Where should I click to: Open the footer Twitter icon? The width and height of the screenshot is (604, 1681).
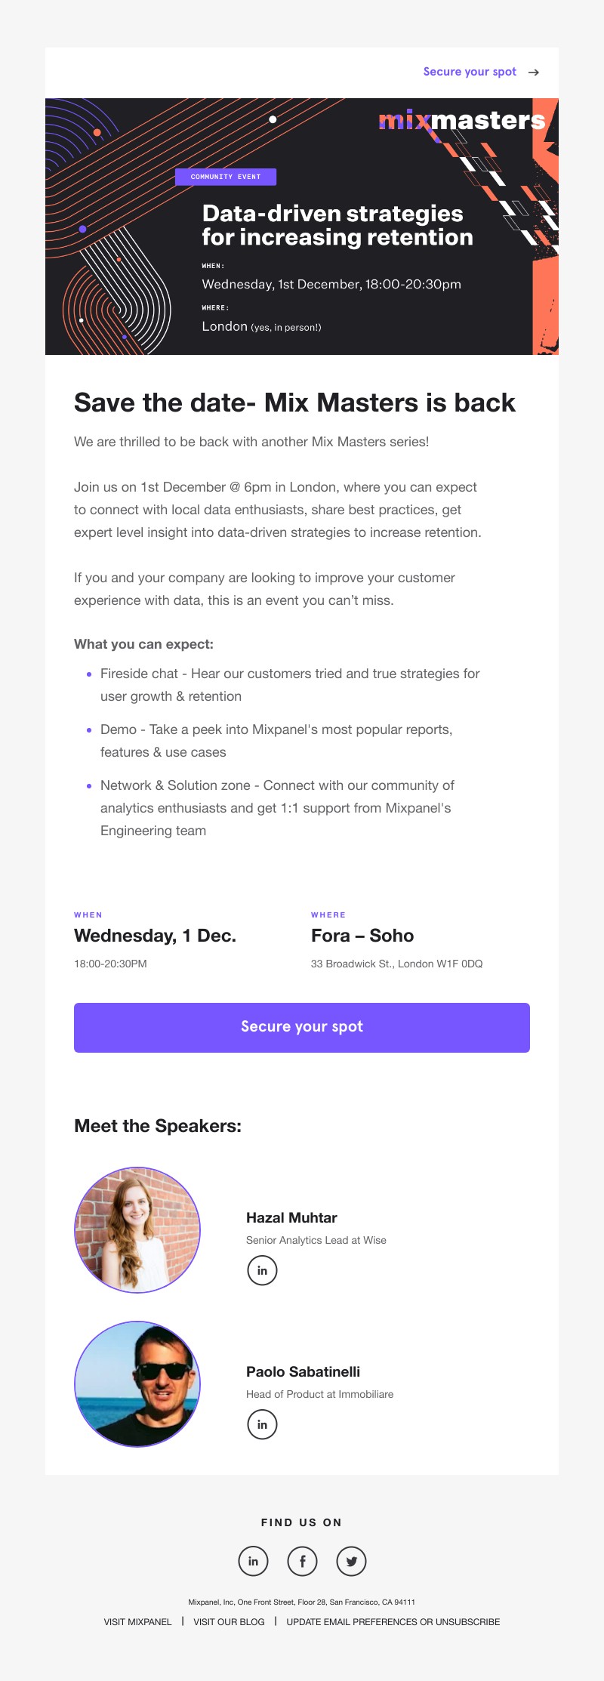pos(351,1561)
